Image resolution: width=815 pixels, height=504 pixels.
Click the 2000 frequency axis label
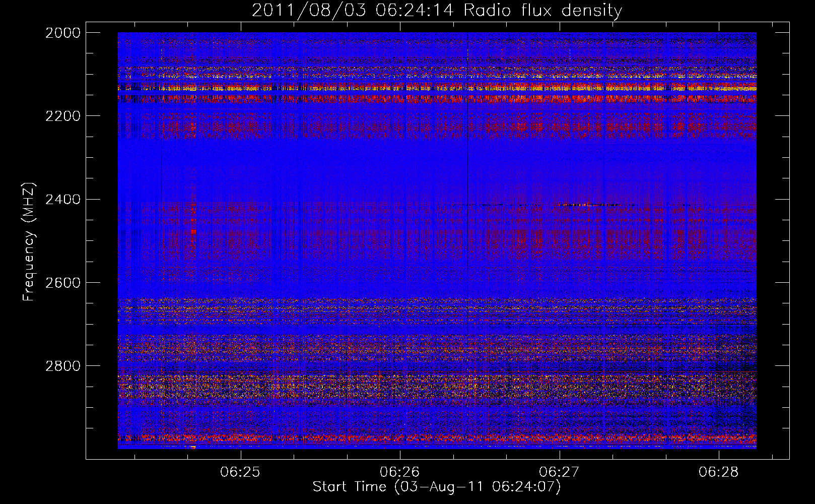click(63, 33)
